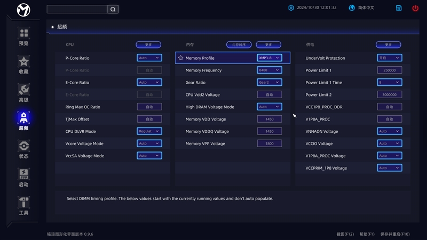Open the CPU DLVR Mode dropdown
Screen dimensions: 427x240
[149, 131]
